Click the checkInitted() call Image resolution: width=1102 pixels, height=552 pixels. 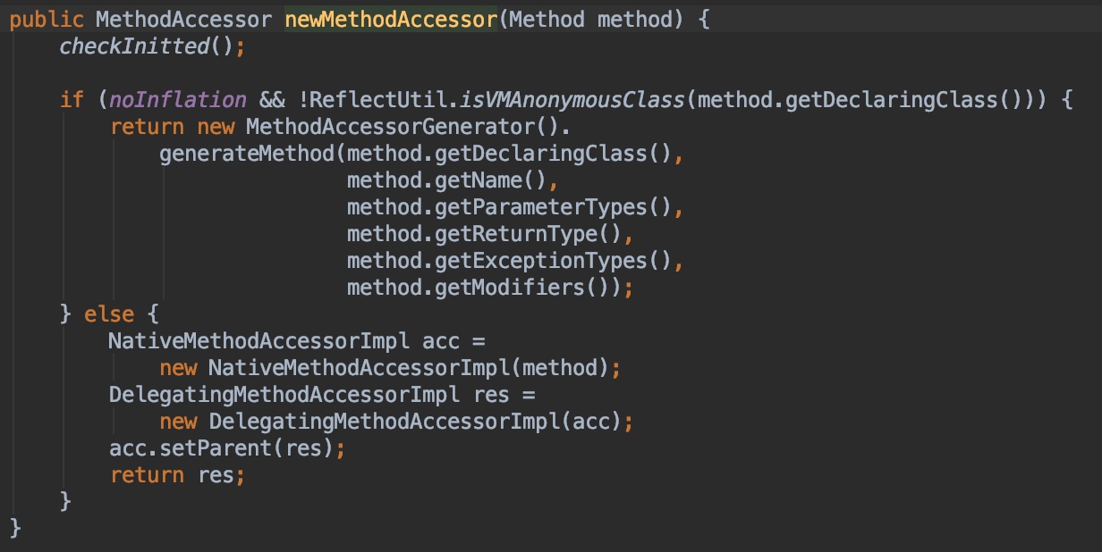pyautogui.click(x=152, y=46)
